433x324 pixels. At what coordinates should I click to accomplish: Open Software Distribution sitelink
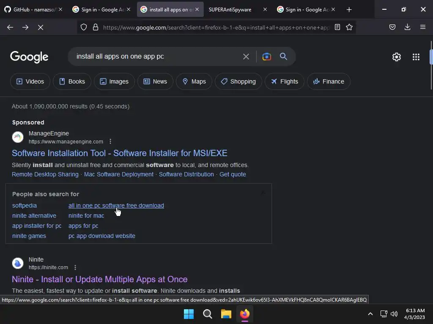pyautogui.click(x=186, y=174)
